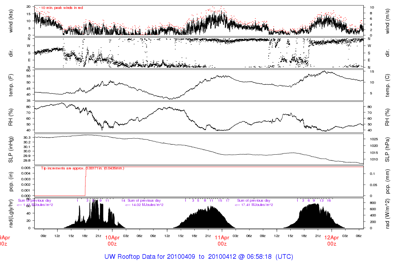Click the "03z" tick following 11Apr 00z
This screenshot has height=272, width=398.
(236, 236)
